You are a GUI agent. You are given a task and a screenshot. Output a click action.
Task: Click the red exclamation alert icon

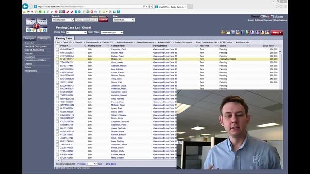(37, 26)
